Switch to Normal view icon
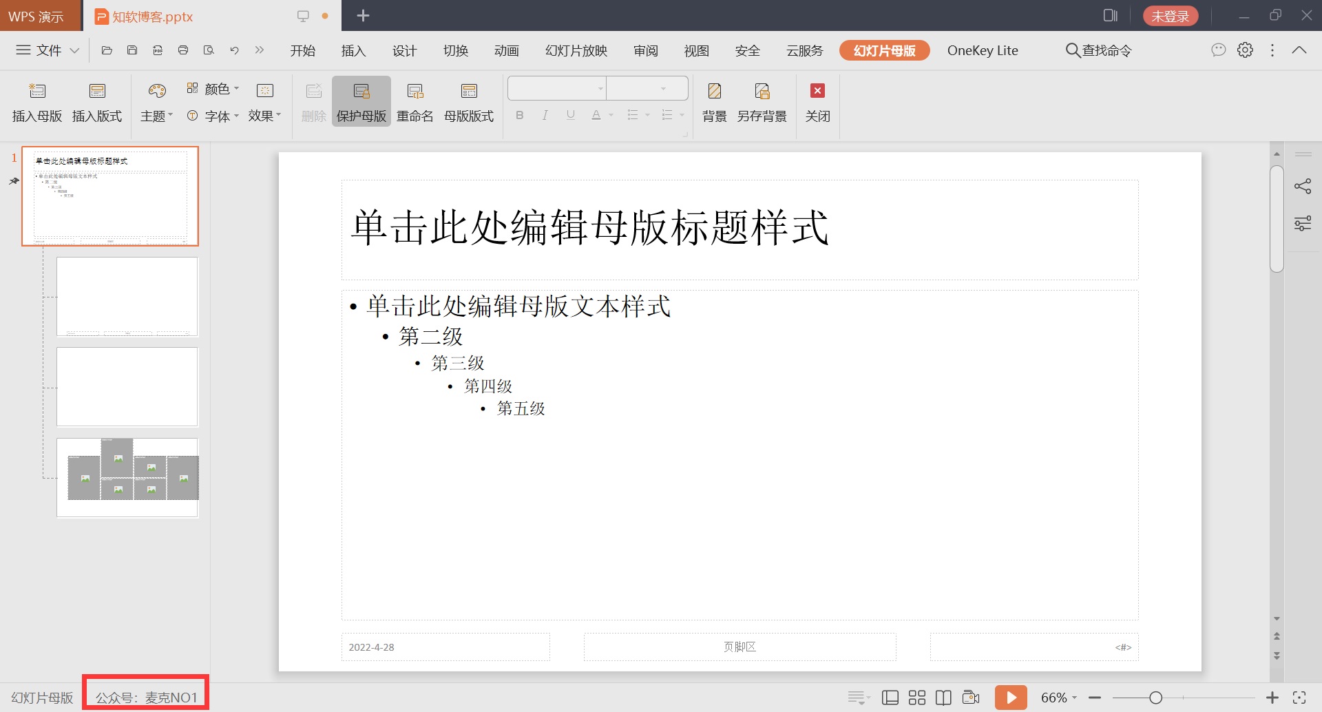The image size is (1322, 712). coord(890,698)
